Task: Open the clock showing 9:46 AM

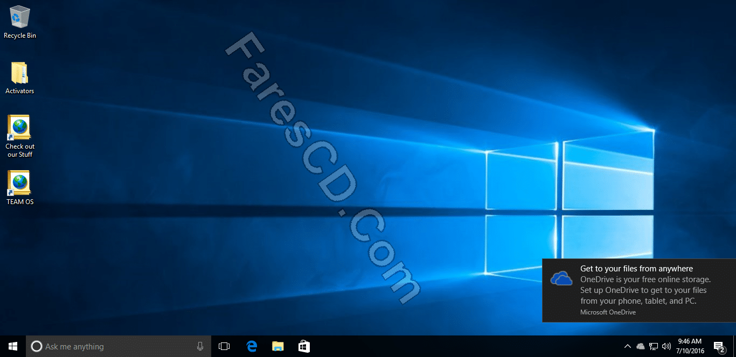Action: [691, 346]
